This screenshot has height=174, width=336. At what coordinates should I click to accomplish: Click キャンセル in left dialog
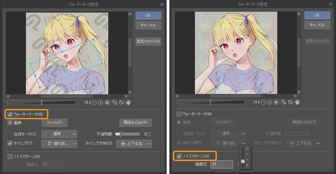point(148,25)
